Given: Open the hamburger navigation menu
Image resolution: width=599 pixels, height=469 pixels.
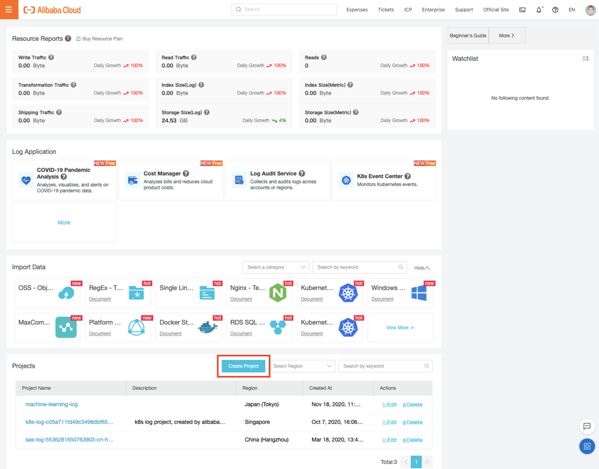Looking at the screenshot, I should pos(9,9).
